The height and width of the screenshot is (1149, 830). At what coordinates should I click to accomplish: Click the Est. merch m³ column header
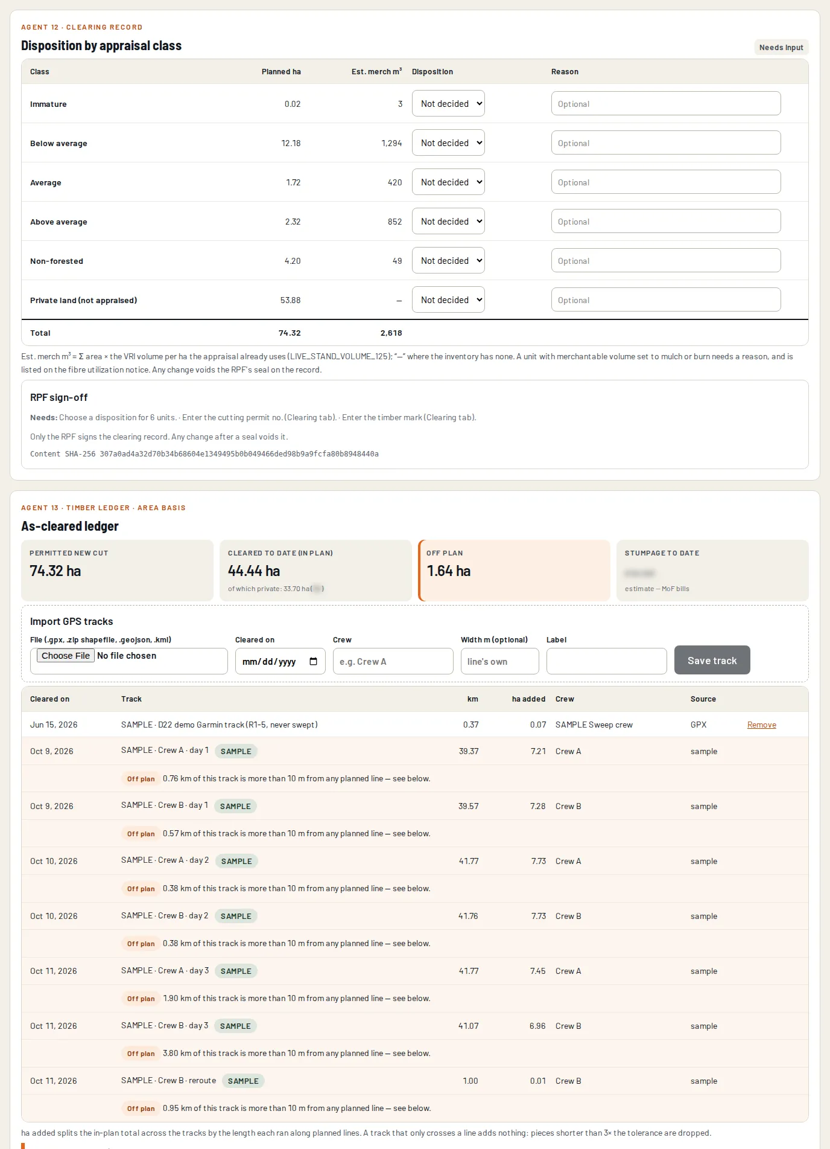(376, 72)
